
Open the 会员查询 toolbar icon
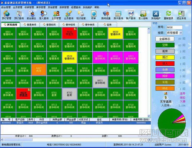click(x=69, y=15)
